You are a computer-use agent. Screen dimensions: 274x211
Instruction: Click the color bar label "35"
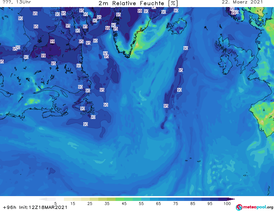(x=107, y=204)
